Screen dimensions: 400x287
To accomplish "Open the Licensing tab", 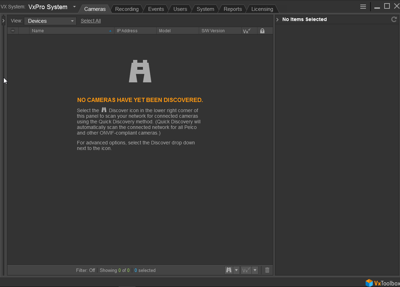I will pyautogui.click(x=262, y=9).
